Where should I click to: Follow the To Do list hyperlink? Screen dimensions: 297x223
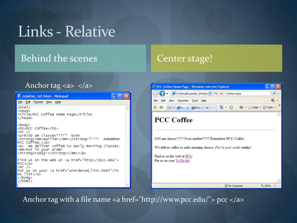182,161
